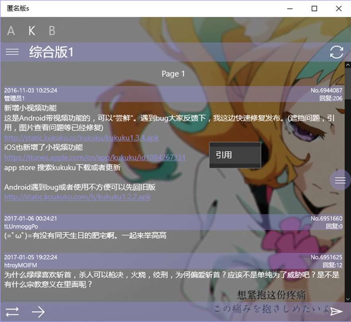The height and width of the screenshot is (322, 351).
Task: Open the hamburger menu beside 综合版1
Action: (12, 52)
